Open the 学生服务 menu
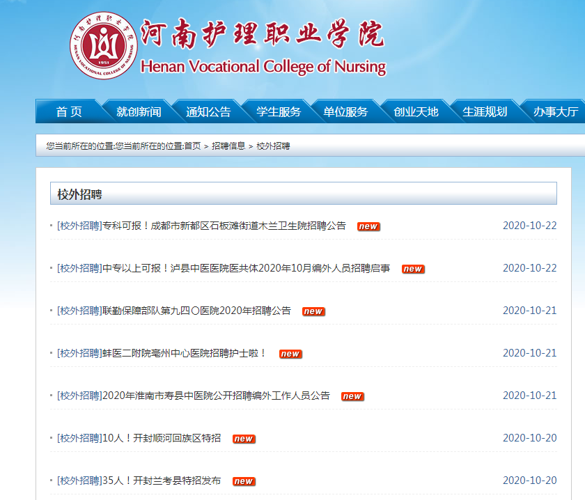The width and height of the screenshot is (585, 500). click(278, 111)
